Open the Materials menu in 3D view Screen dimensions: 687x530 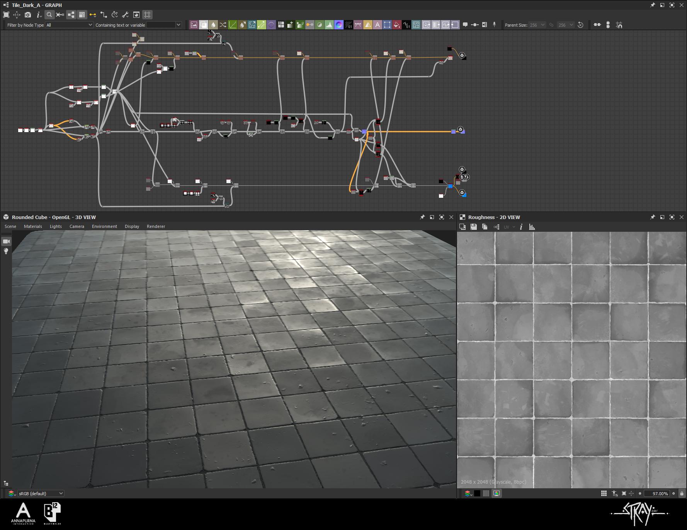point(33,226)
